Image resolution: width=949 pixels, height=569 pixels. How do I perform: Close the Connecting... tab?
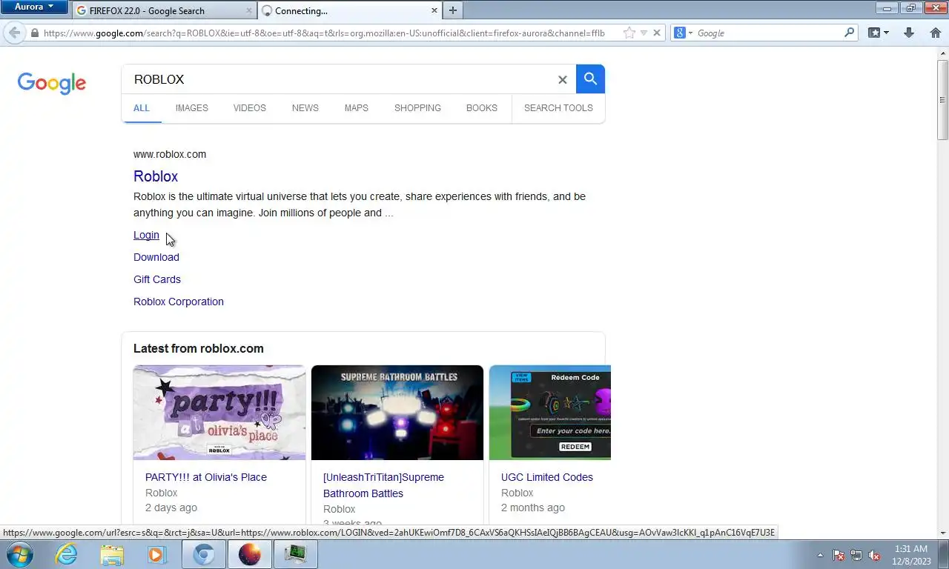pos(434,11)
